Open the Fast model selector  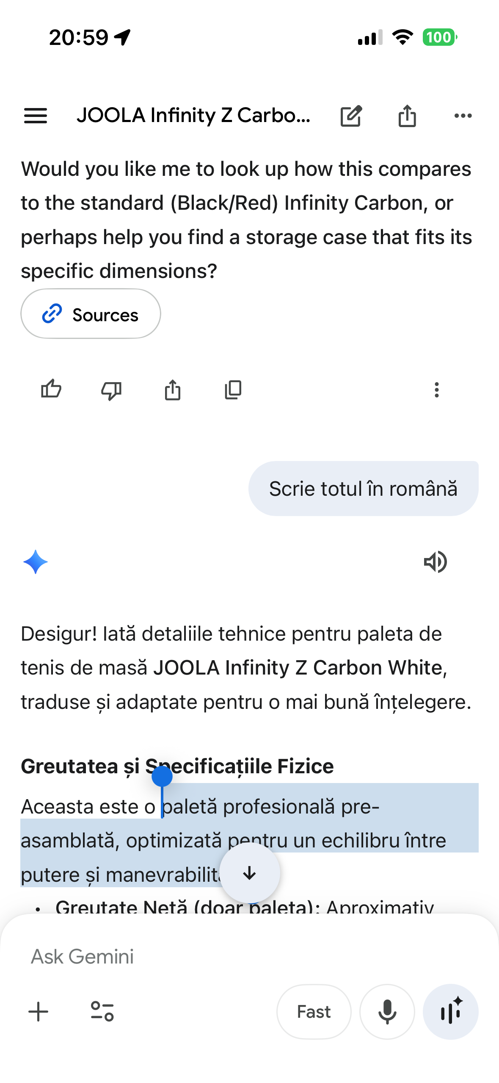pos(314,1011)
